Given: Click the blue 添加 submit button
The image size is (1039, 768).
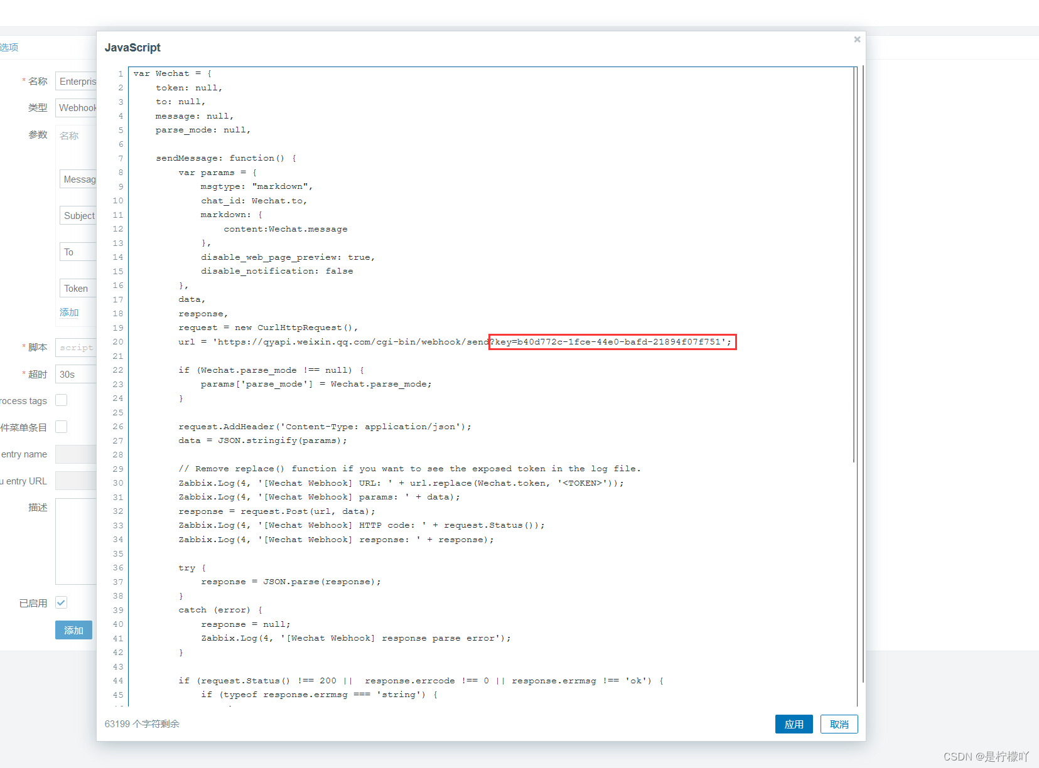Looking at the screenshot, I should (73, 630).
